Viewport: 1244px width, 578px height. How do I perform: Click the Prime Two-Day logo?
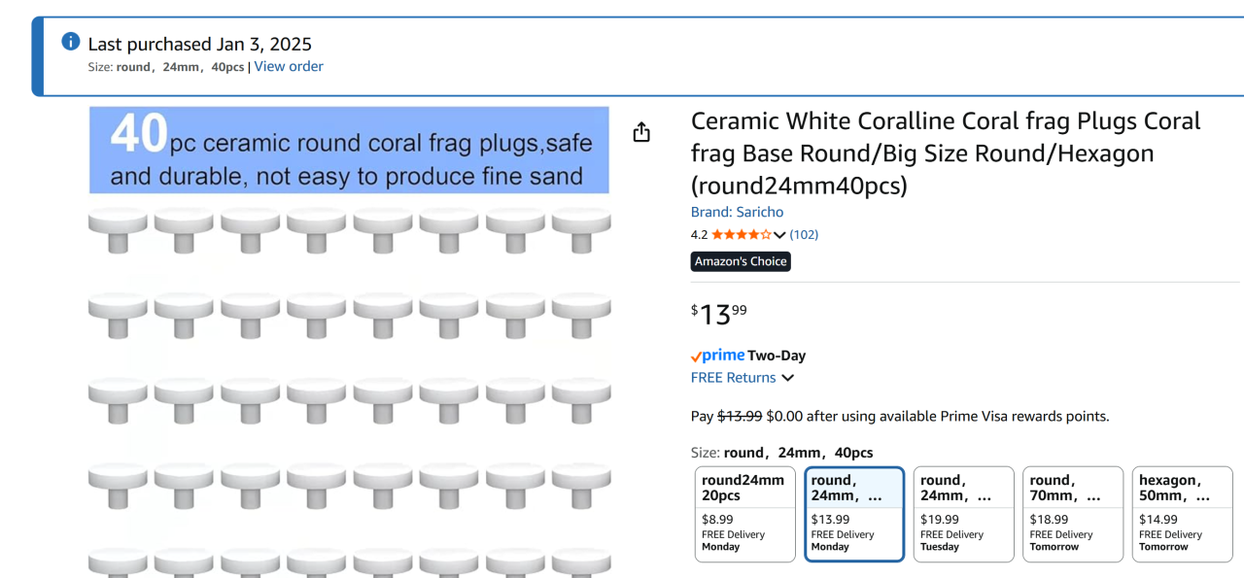coord(748,356)
